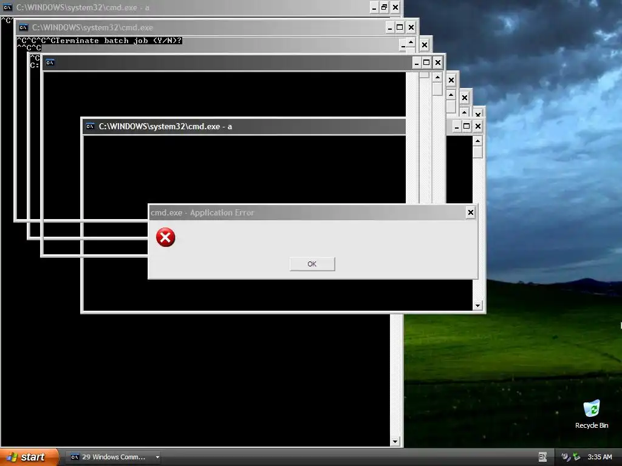The image size is (622, 466).
Task: Open the Start menu
Action: (29, 457)
